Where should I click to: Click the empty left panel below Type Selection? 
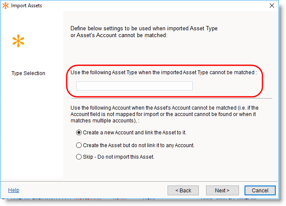(x=32, y=128)
